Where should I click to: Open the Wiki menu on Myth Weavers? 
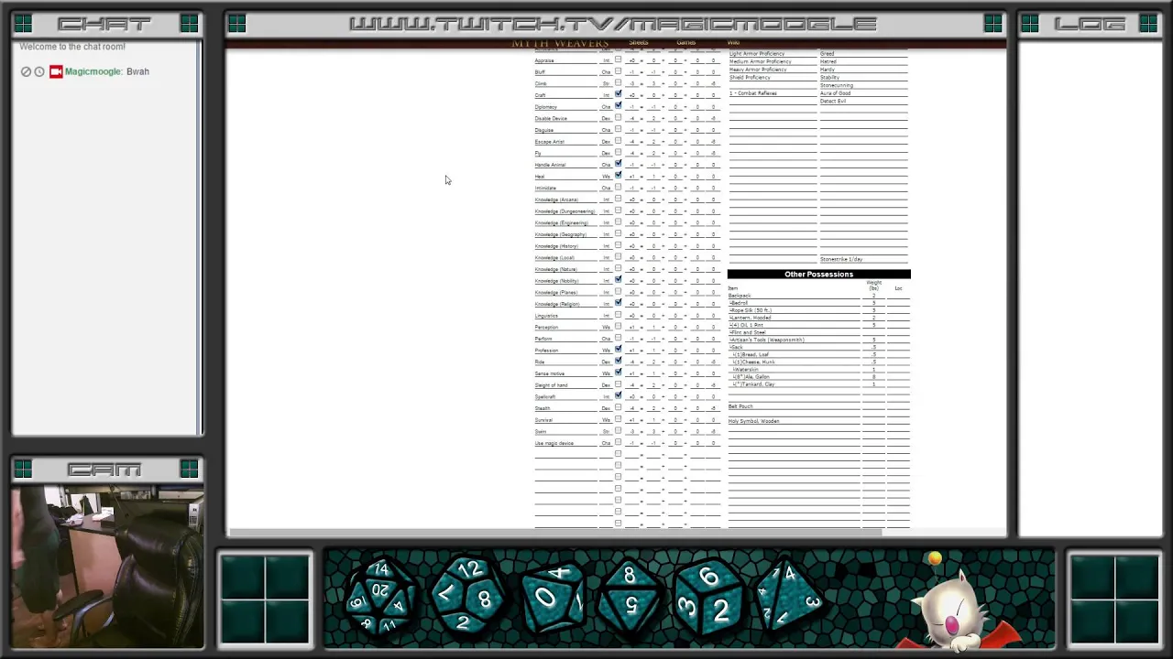733,43
